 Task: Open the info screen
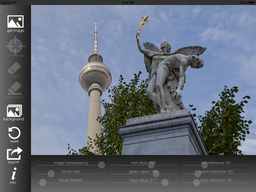click(x=13, y=175)
